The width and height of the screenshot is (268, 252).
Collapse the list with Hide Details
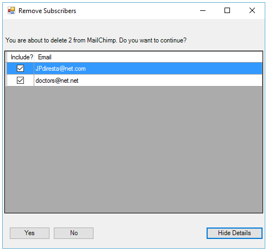point(234,233)
